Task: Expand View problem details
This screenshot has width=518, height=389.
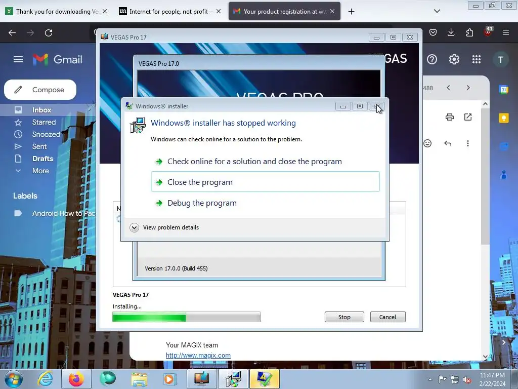Action: [164, 227]
